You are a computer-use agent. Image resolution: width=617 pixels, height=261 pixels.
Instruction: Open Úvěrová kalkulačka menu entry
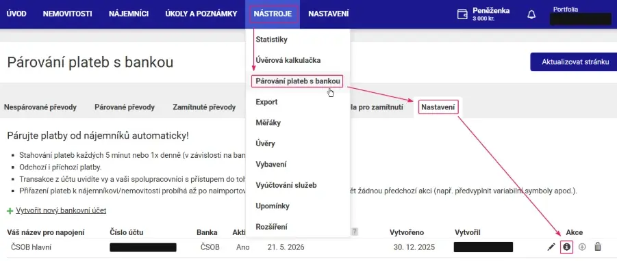click(x=288, y=60)
